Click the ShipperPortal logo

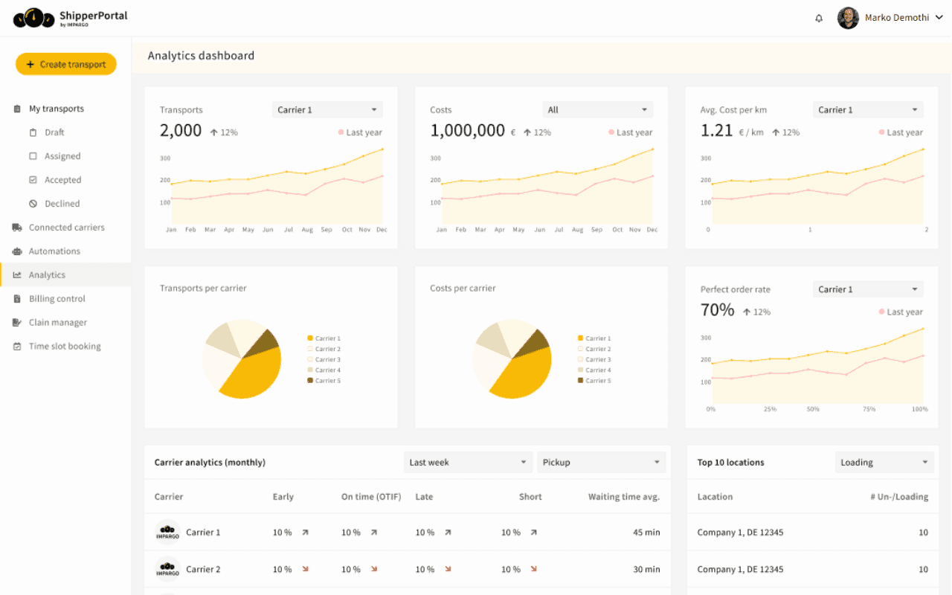coord(71,18)
